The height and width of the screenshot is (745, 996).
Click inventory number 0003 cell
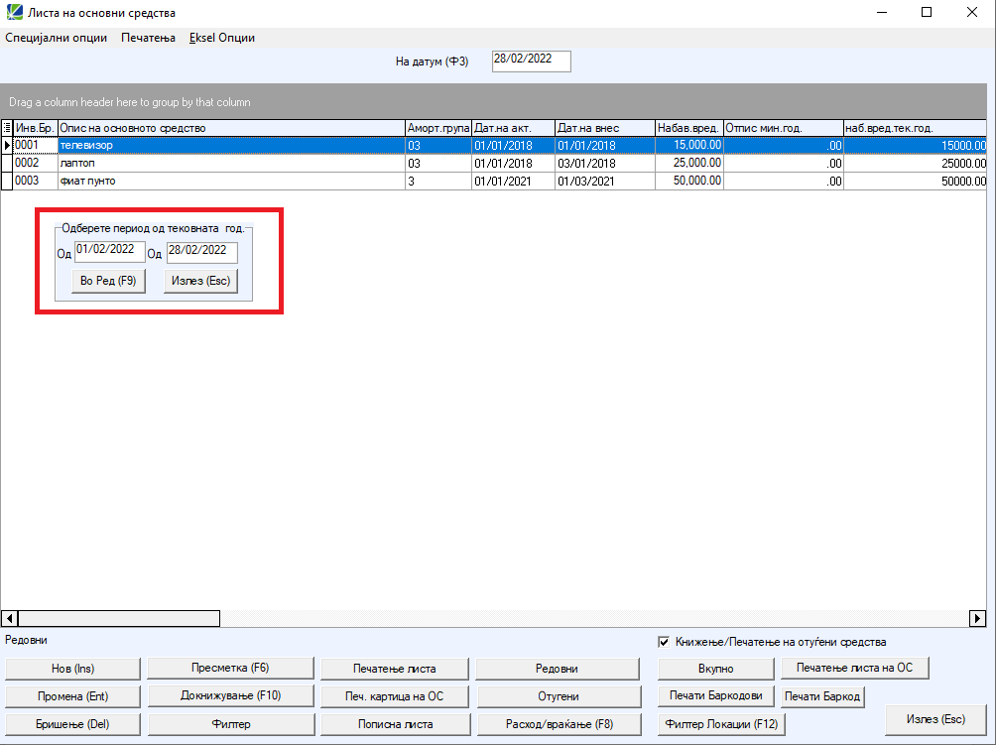(x=35, y=181)
